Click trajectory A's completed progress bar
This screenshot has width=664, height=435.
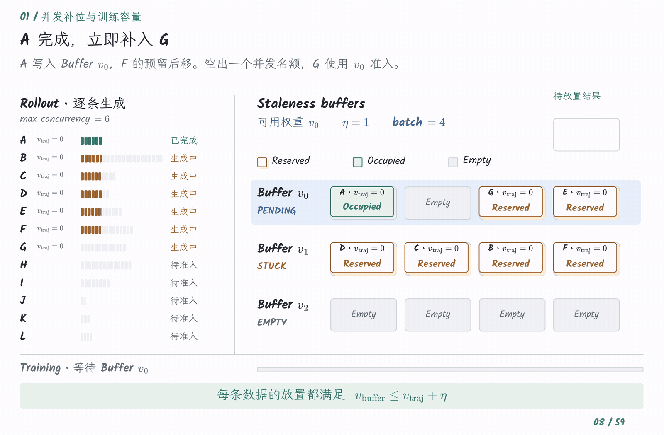pos(91,141)
